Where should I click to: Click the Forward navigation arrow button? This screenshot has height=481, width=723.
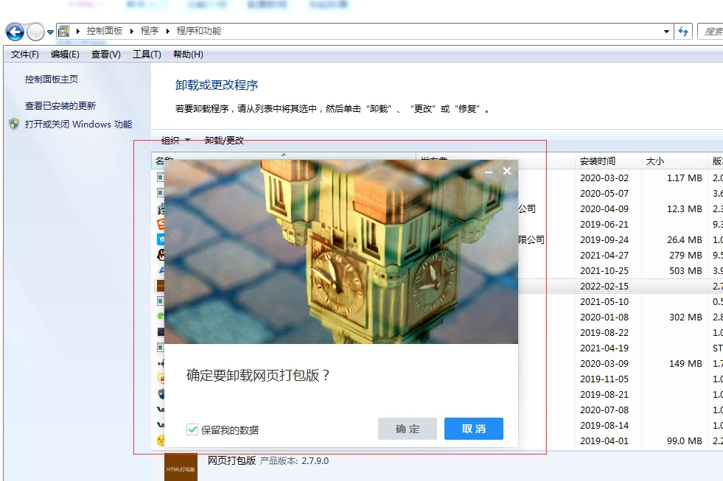click(x=35, y=32)
